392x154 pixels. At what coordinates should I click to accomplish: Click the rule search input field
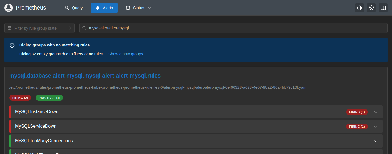[233, 28]
